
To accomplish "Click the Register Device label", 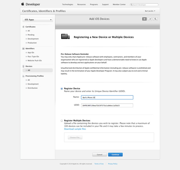I will point(72,88).
